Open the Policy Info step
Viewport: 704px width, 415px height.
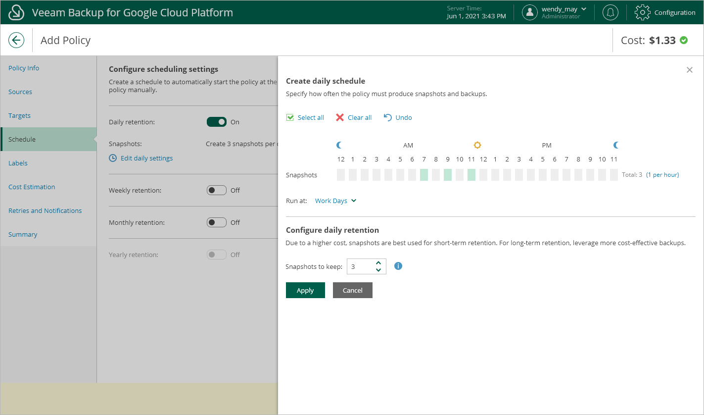48,68
